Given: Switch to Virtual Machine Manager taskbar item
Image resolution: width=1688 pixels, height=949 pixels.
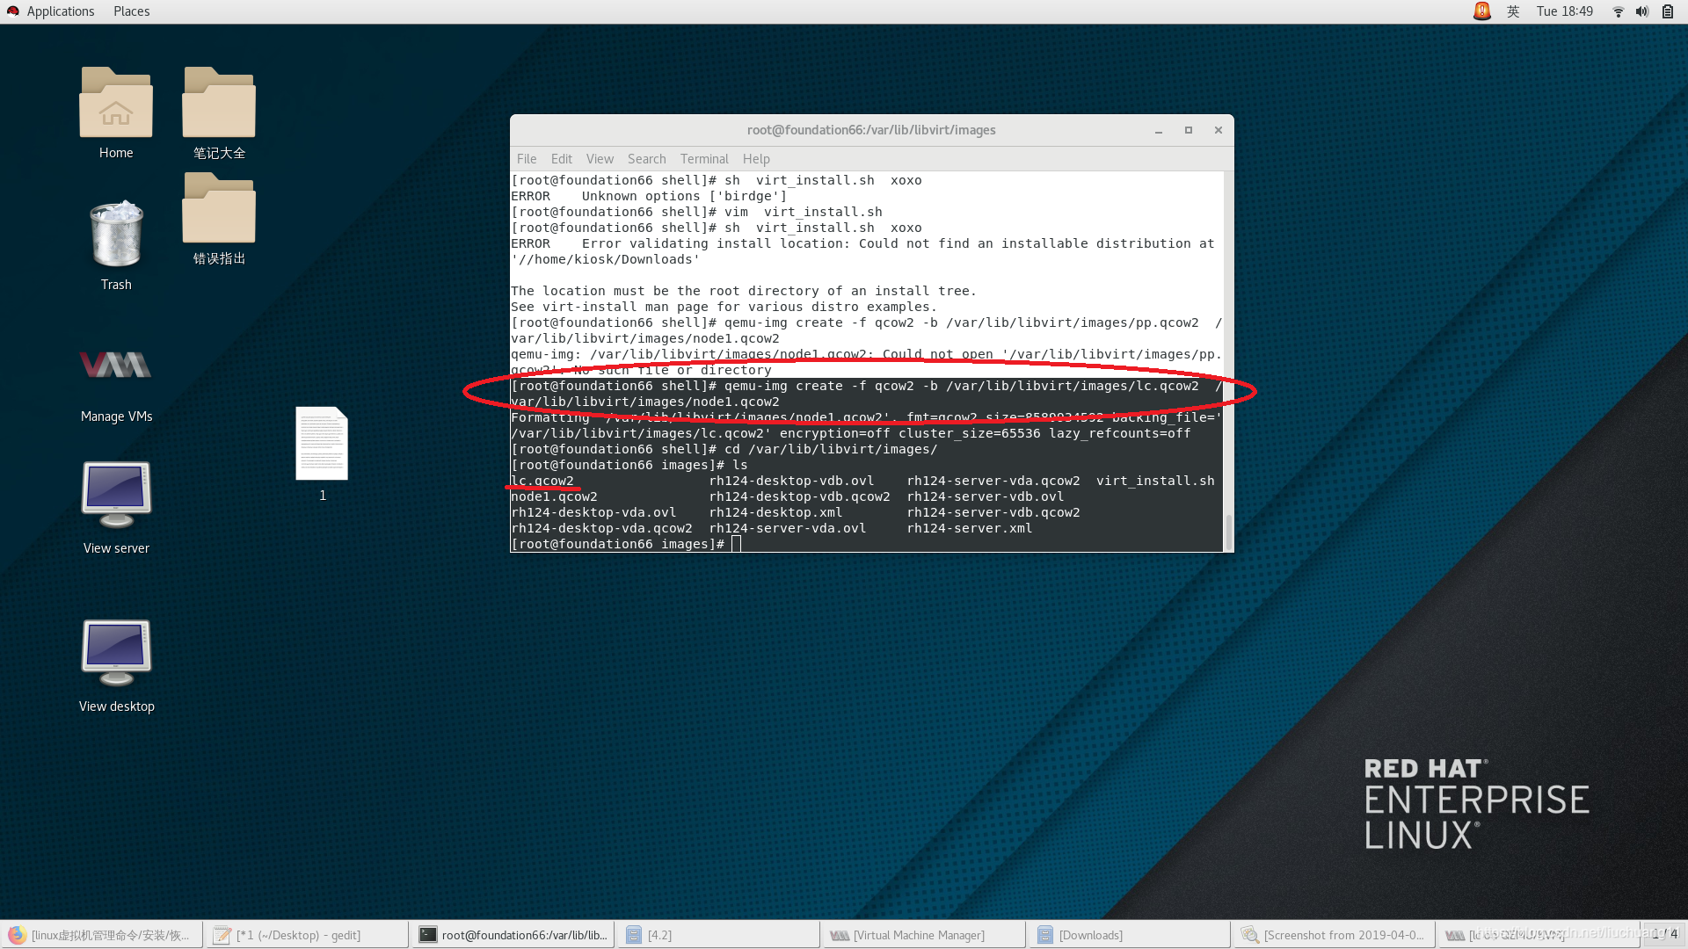Looking at the screenshot, I should (925, 935).
